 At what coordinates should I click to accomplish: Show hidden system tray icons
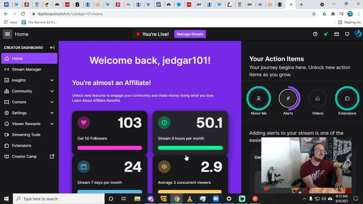coord(304,199)
